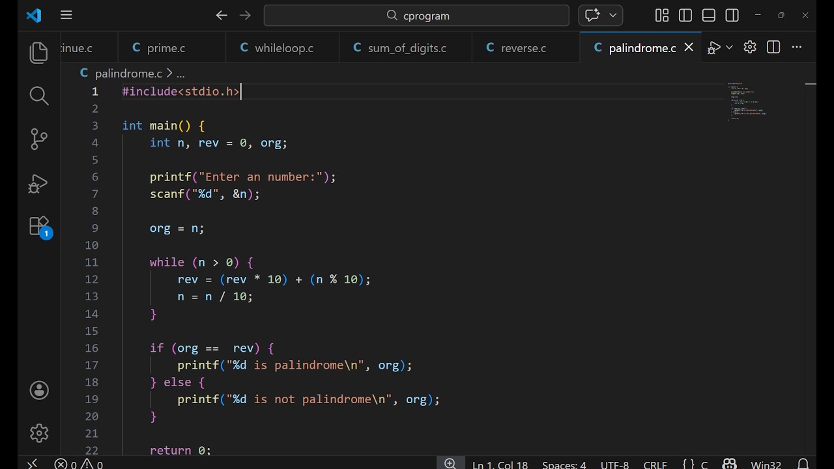Close the palindrome.c tab
Screen dimensions: 834x469
689,48
